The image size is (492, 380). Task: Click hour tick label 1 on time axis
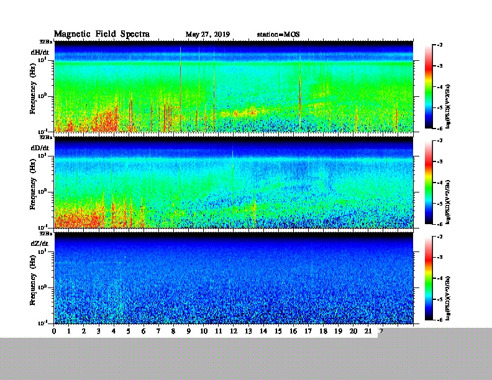coord(69,331)
